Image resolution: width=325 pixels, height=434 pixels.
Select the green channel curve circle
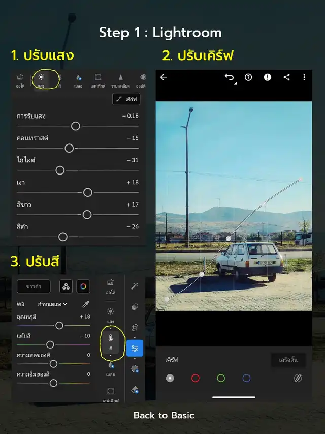pos(221,378)
